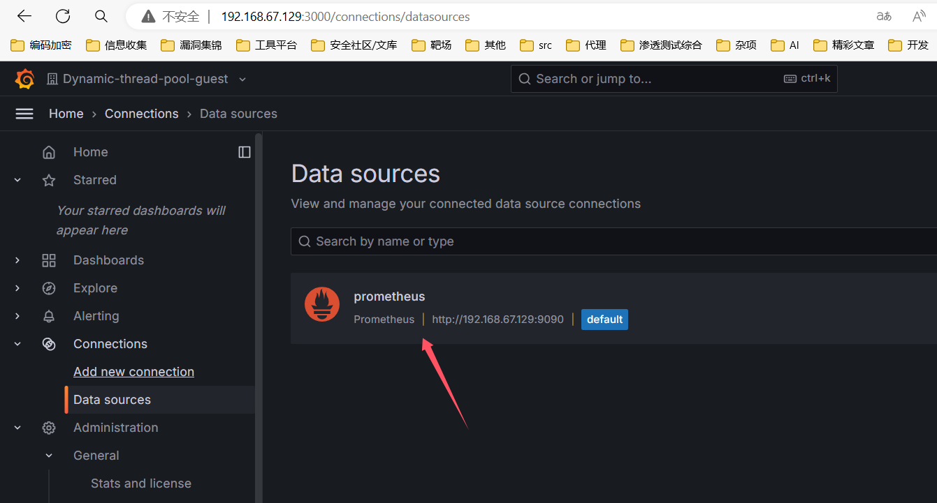Open Explore in the sidebar
Image resolution: width=937 pixels, height=503 pixels.
click(95, 288)
